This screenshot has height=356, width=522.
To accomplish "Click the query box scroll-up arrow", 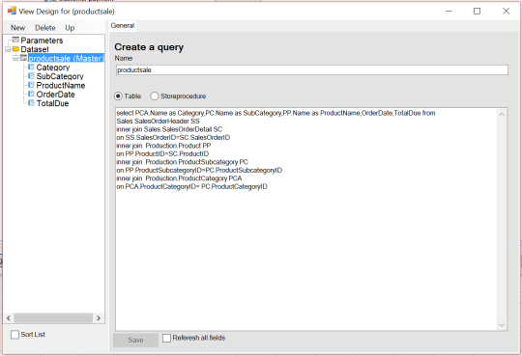I will tap(502, 115).
